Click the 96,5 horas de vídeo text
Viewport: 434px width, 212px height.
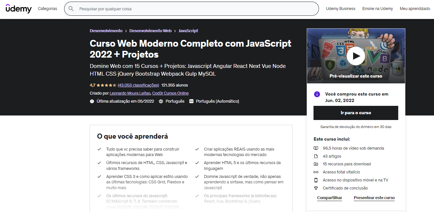353,148
